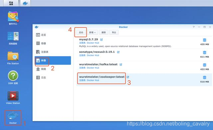Minimize the Docker window
Screen dimensions: 213x130
coord(199,27)
